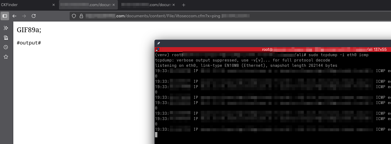
Task: Open bookmarks star sidebar icon
Action: coord(6,57)
